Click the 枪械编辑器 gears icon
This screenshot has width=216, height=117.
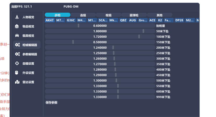pos(17,45)
